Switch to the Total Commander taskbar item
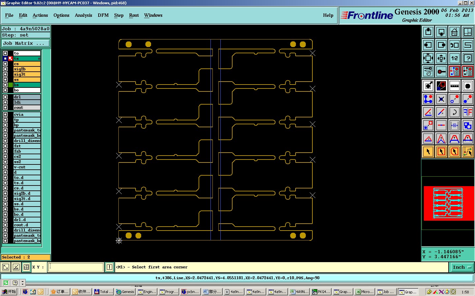This screenshot has height=296, width=475. coord(103,292)
